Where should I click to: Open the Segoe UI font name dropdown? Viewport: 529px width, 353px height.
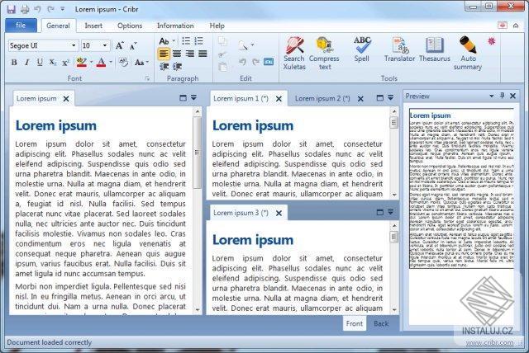pos(74,45)
